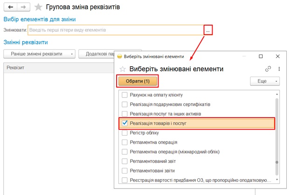
Task: Copy link via chain icon
Action: click(x=268, y=69)
